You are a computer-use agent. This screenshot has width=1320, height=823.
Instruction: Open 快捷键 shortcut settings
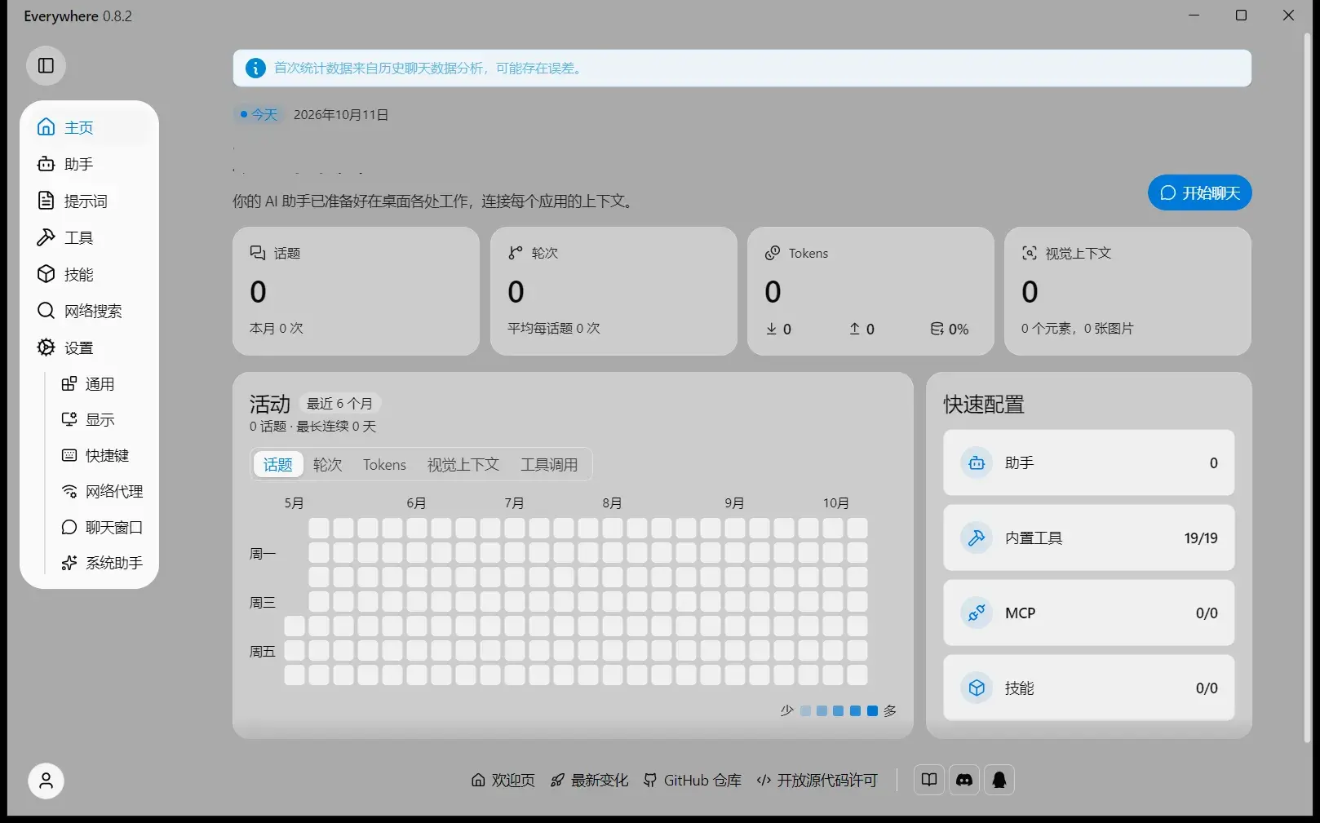click(x=101, y=455)
